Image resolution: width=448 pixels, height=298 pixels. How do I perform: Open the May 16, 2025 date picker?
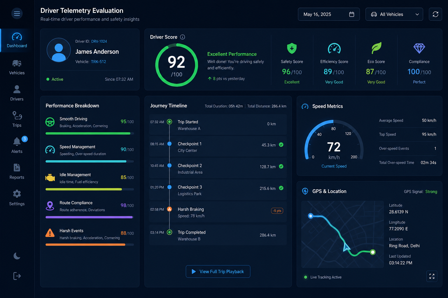[x=329, y=14]
